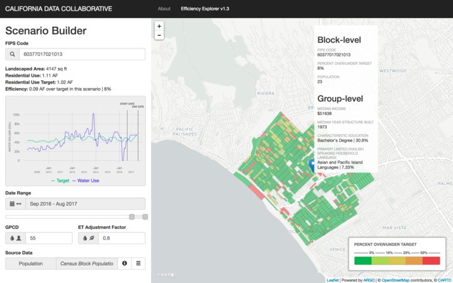Screen dimensions: 453x283
Task: Click the FIPS Code input field
Action: pyautogui.click(x=82, y=54)
